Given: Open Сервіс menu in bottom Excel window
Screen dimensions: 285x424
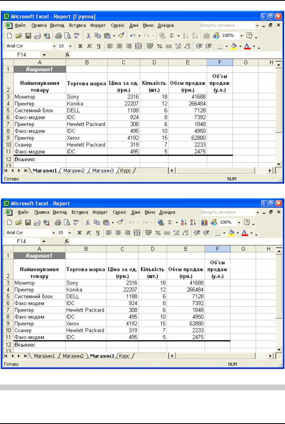Looking at the screenshot, I should (x=119, y=212).
